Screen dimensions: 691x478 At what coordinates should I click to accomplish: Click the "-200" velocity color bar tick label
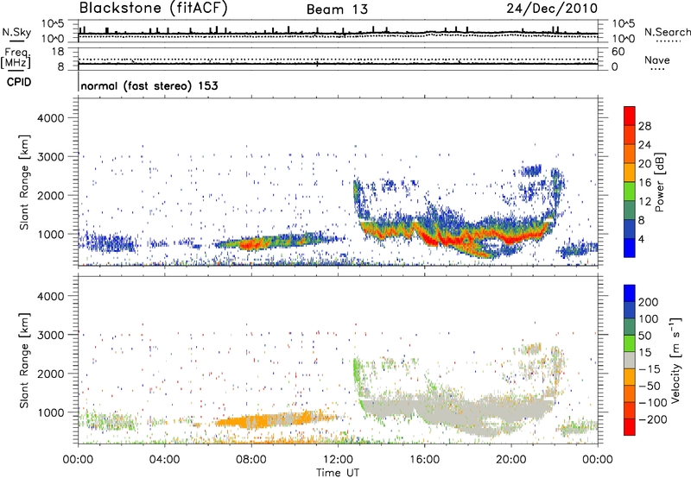click(x=653, y=419)
